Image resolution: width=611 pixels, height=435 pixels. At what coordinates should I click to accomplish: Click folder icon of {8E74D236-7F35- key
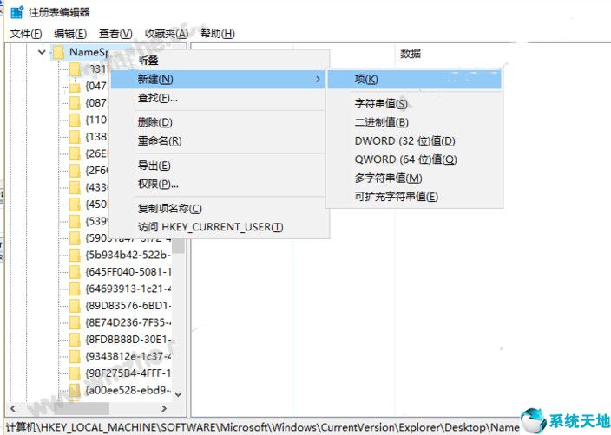(75, 323)
